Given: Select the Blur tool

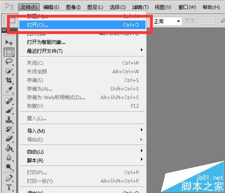Looking at the screenshot, I should pyautogui.click(x=9, y=157).
